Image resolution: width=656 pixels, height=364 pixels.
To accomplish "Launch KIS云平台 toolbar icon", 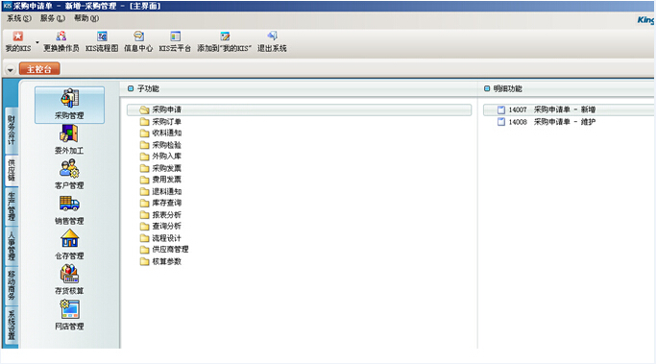I will pos(175,41).
